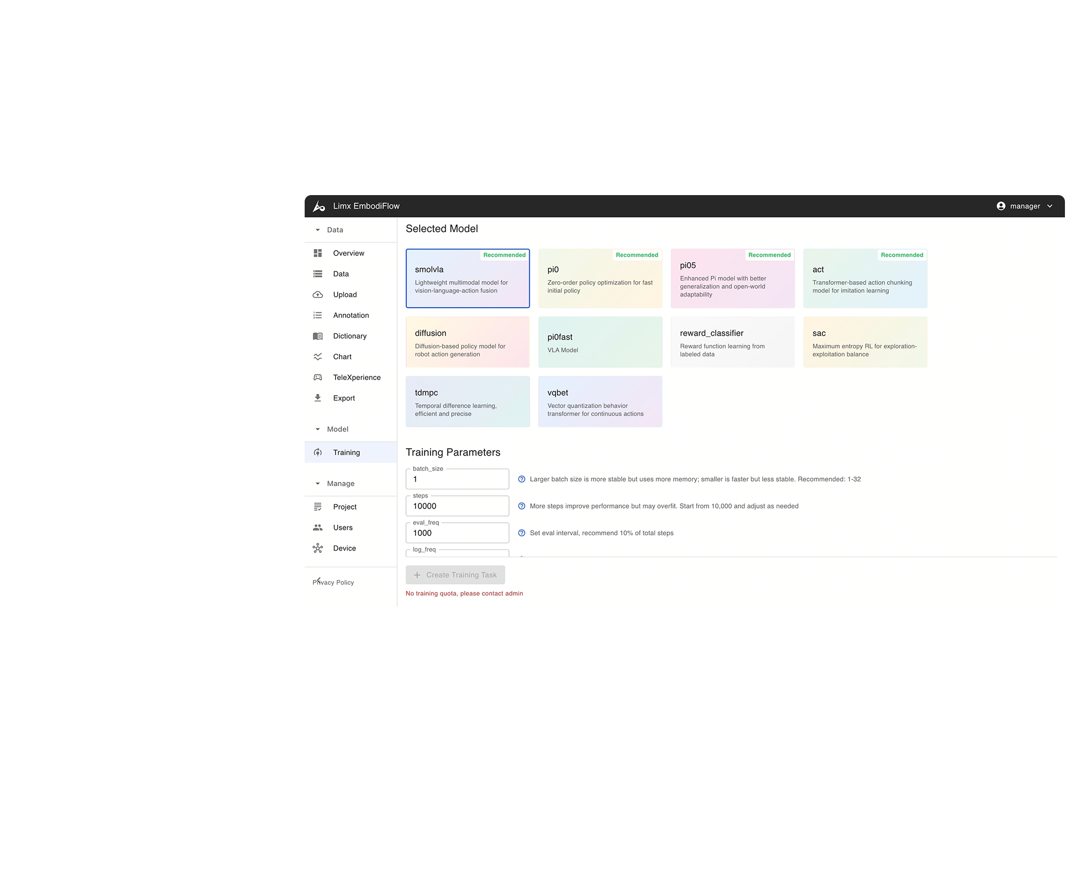Go to the Training page
The image size is (1090, 872).
(346, 452)
